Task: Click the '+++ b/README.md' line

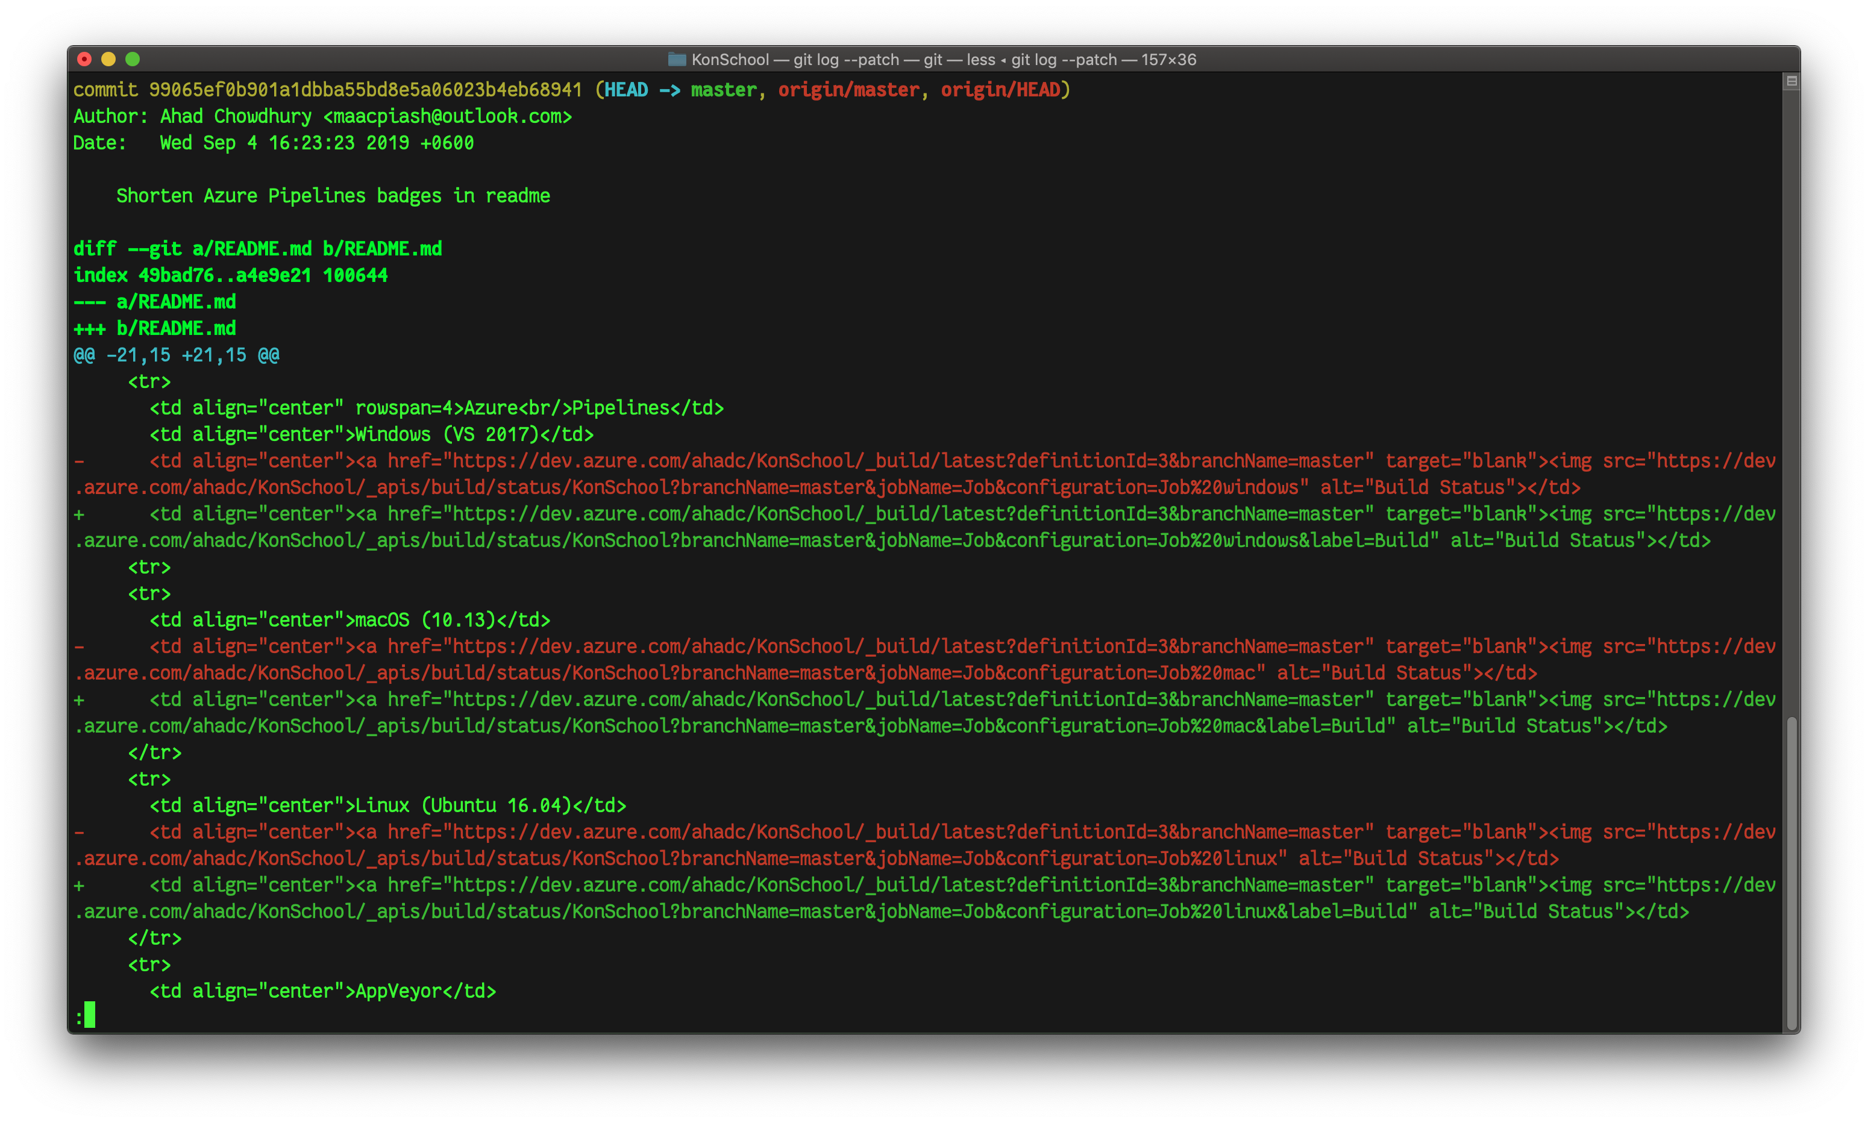Action: click(x=154, y=328)
